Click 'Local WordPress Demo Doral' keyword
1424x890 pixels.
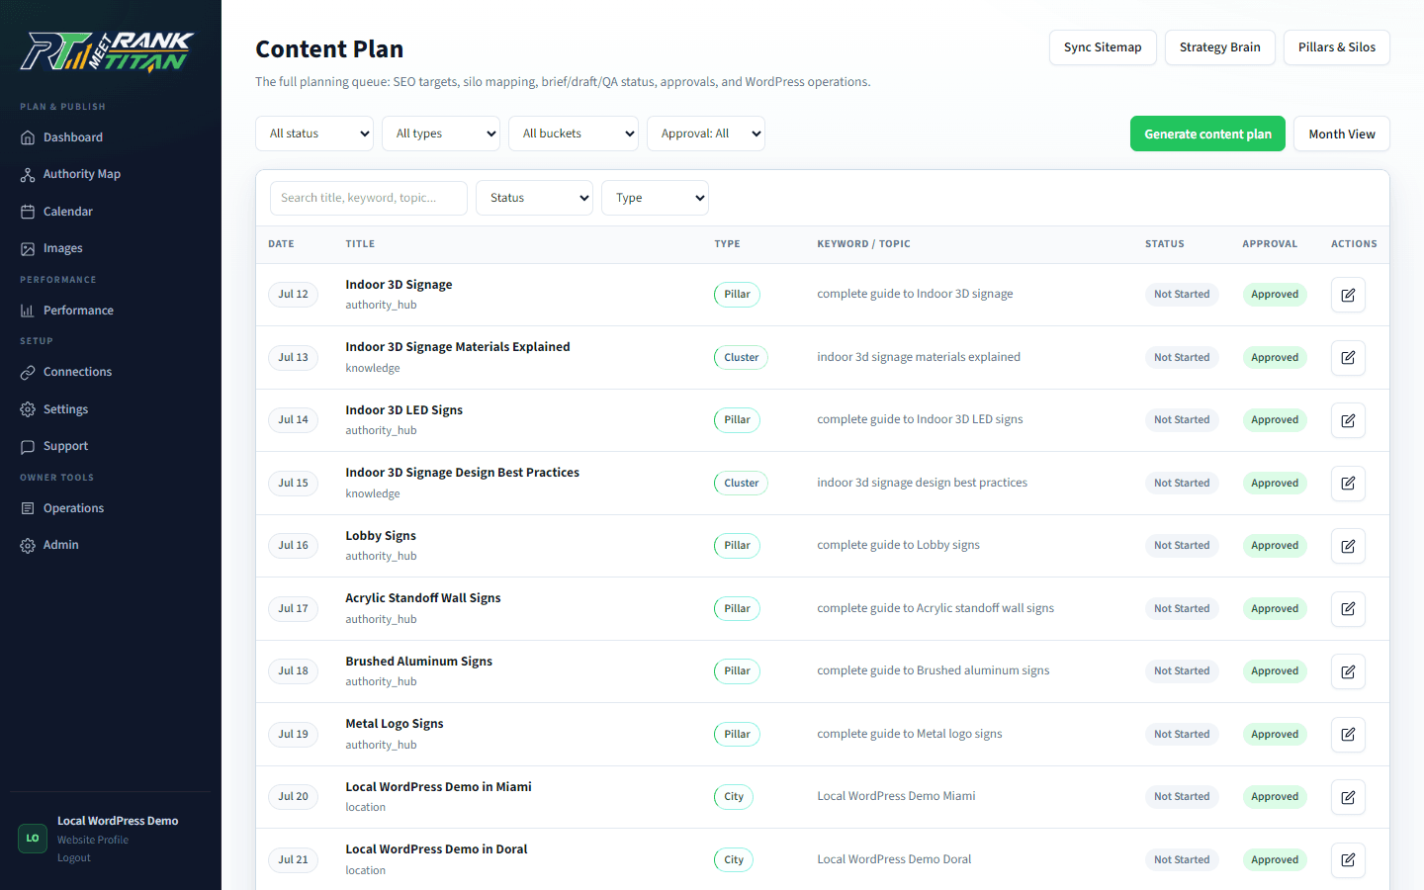click(894, 859)
